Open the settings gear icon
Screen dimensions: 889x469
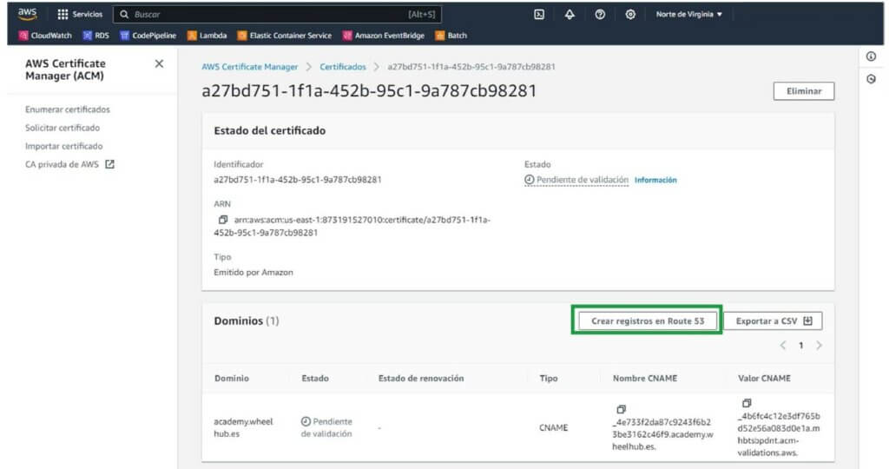[x=630, y=15]
